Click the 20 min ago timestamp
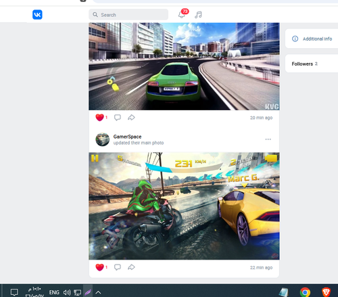Viewport: 338px width, 297px height. point(261,118)
